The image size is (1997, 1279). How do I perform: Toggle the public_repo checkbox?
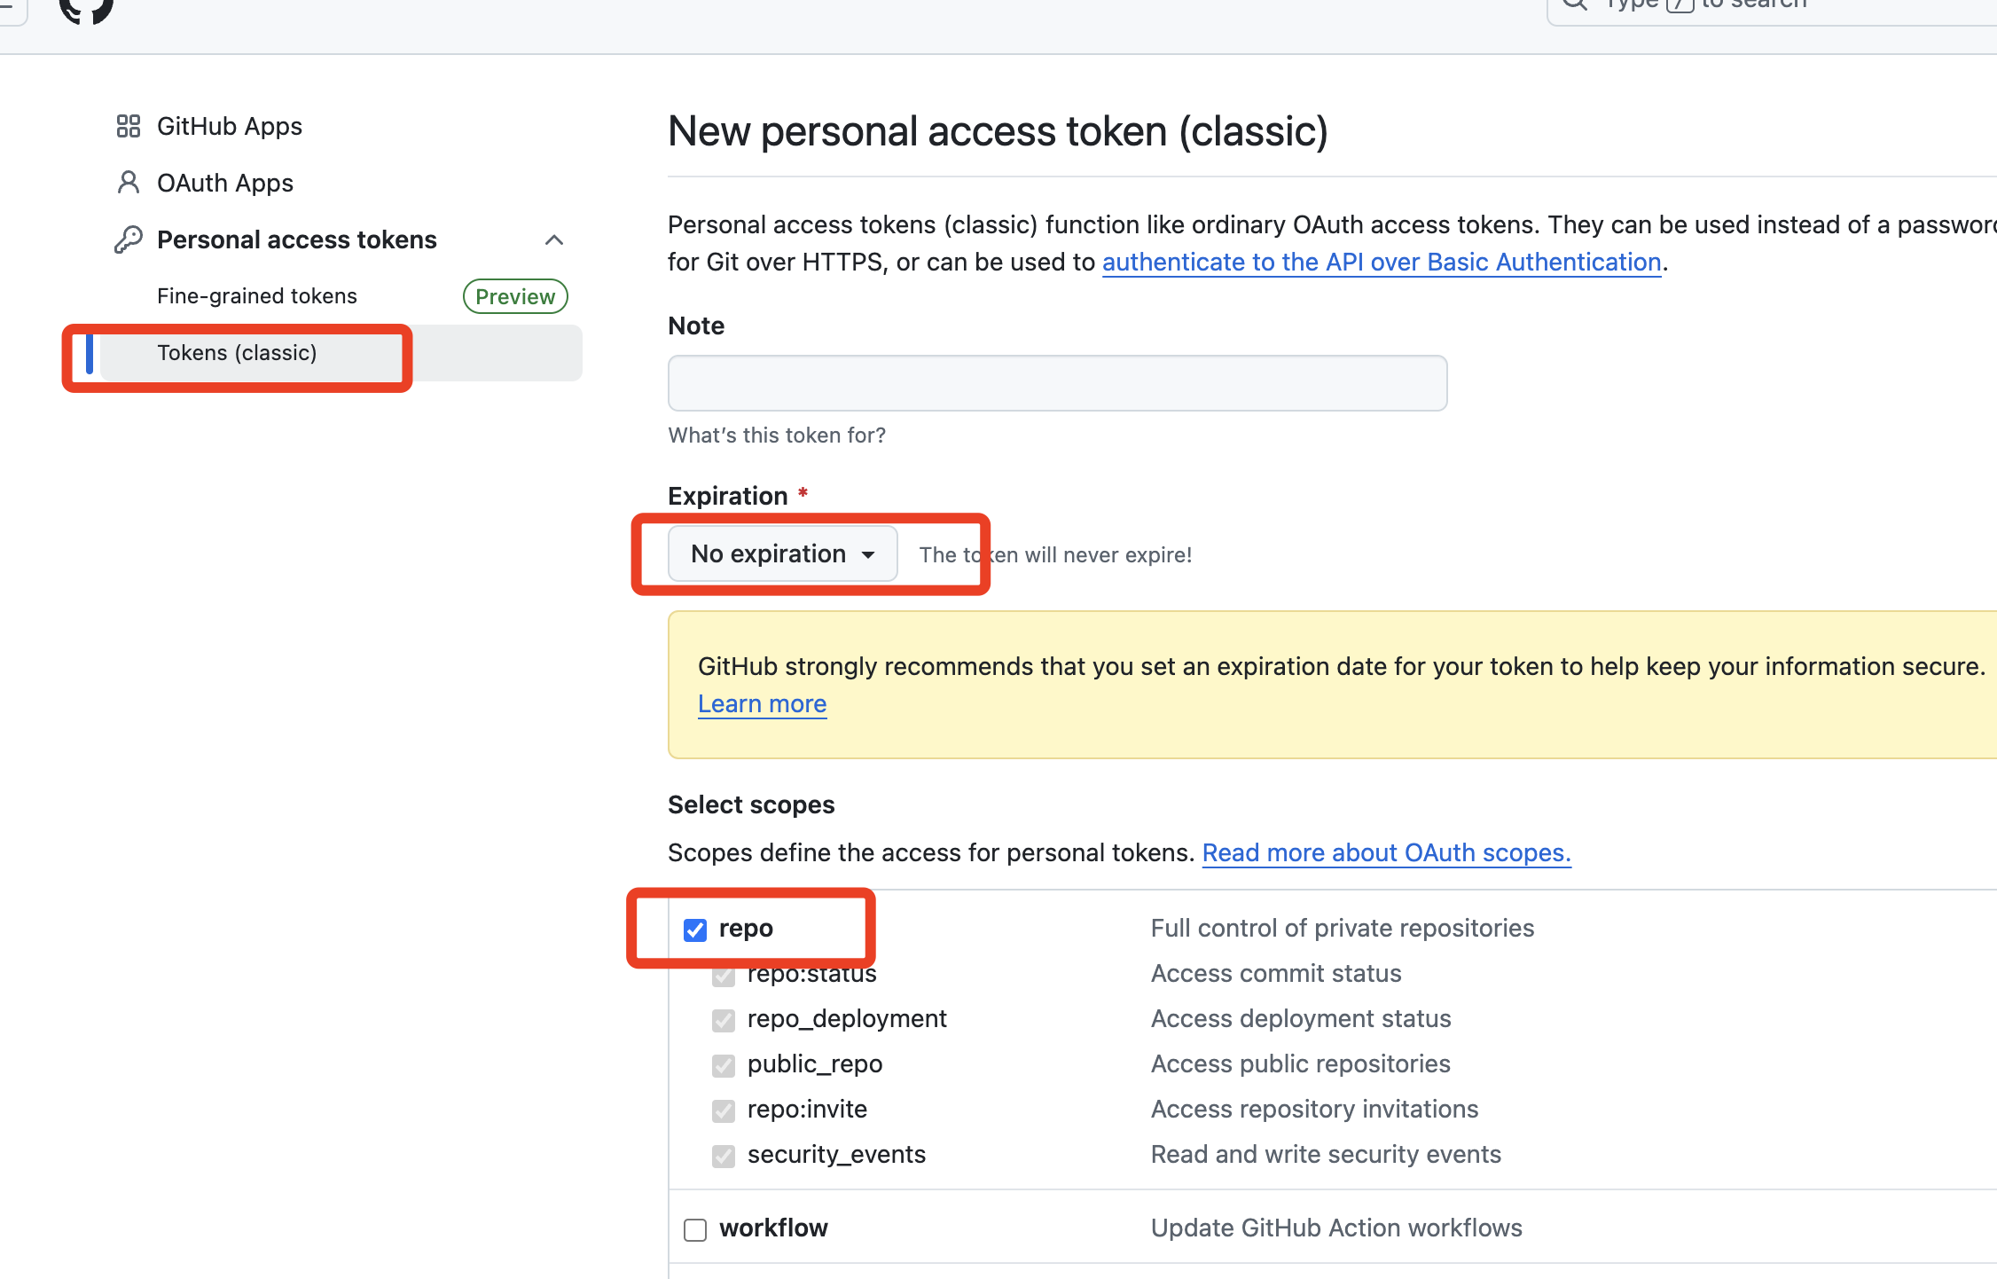(x=724, y=1065)
